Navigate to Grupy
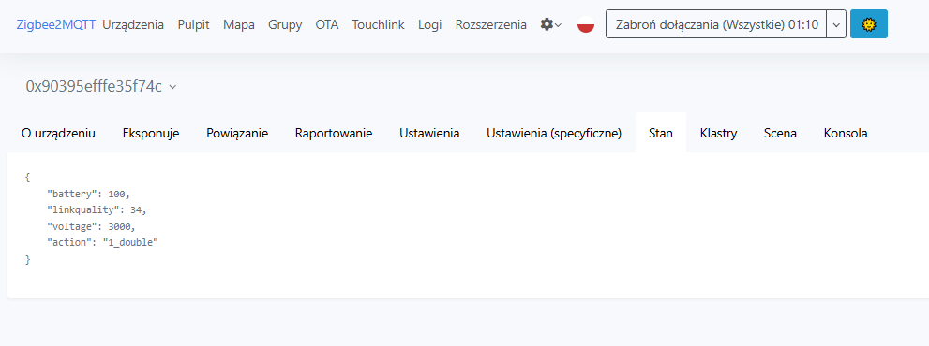929x346 pixels. [x=285, y=25]
